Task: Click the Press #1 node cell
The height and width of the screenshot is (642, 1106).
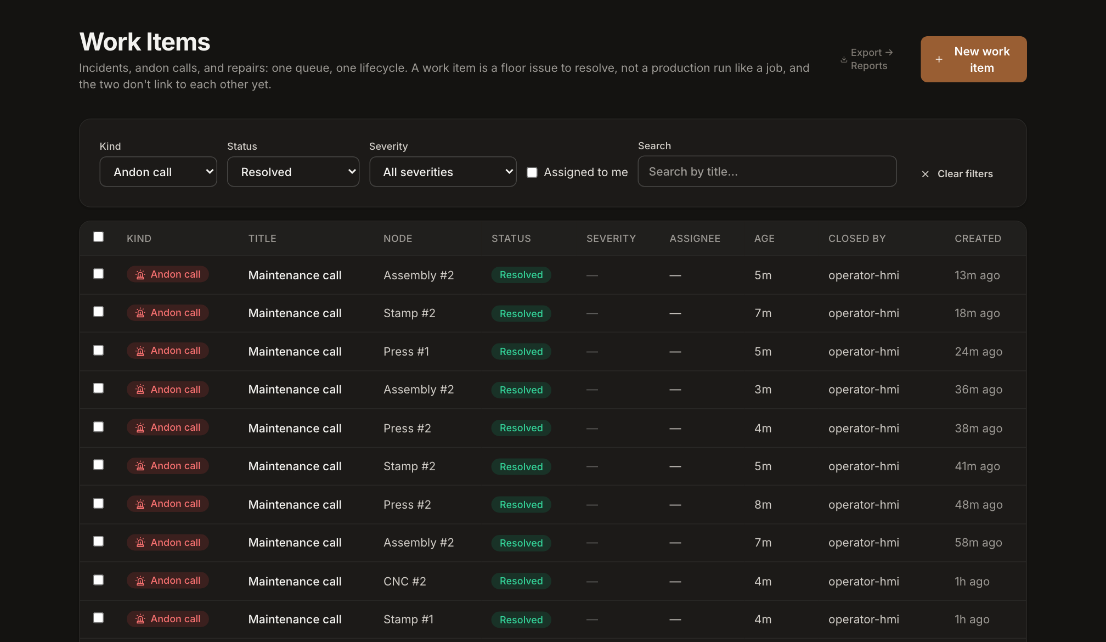Action: pyautogui.click(x=406, y=351)
